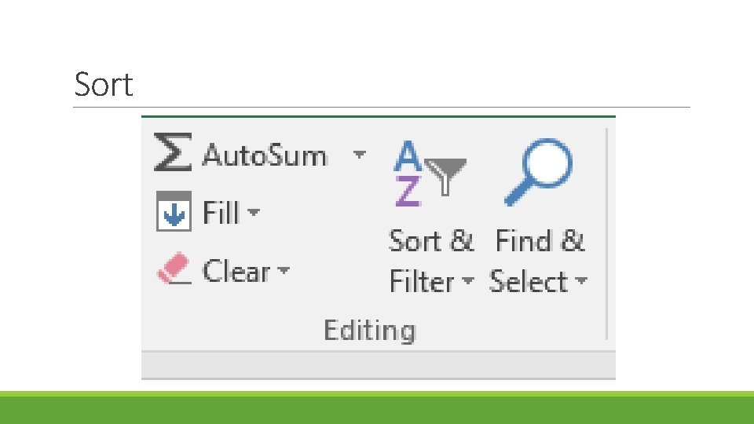754x424 pixels.
Task: Click the AutoSum text label
Action: point(265,155)
